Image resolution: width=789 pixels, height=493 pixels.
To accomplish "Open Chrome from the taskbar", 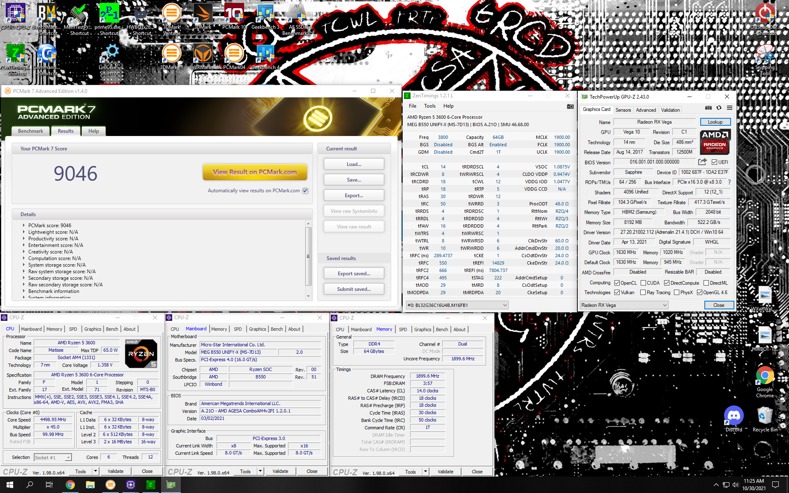I will click(x=70, y=485).
